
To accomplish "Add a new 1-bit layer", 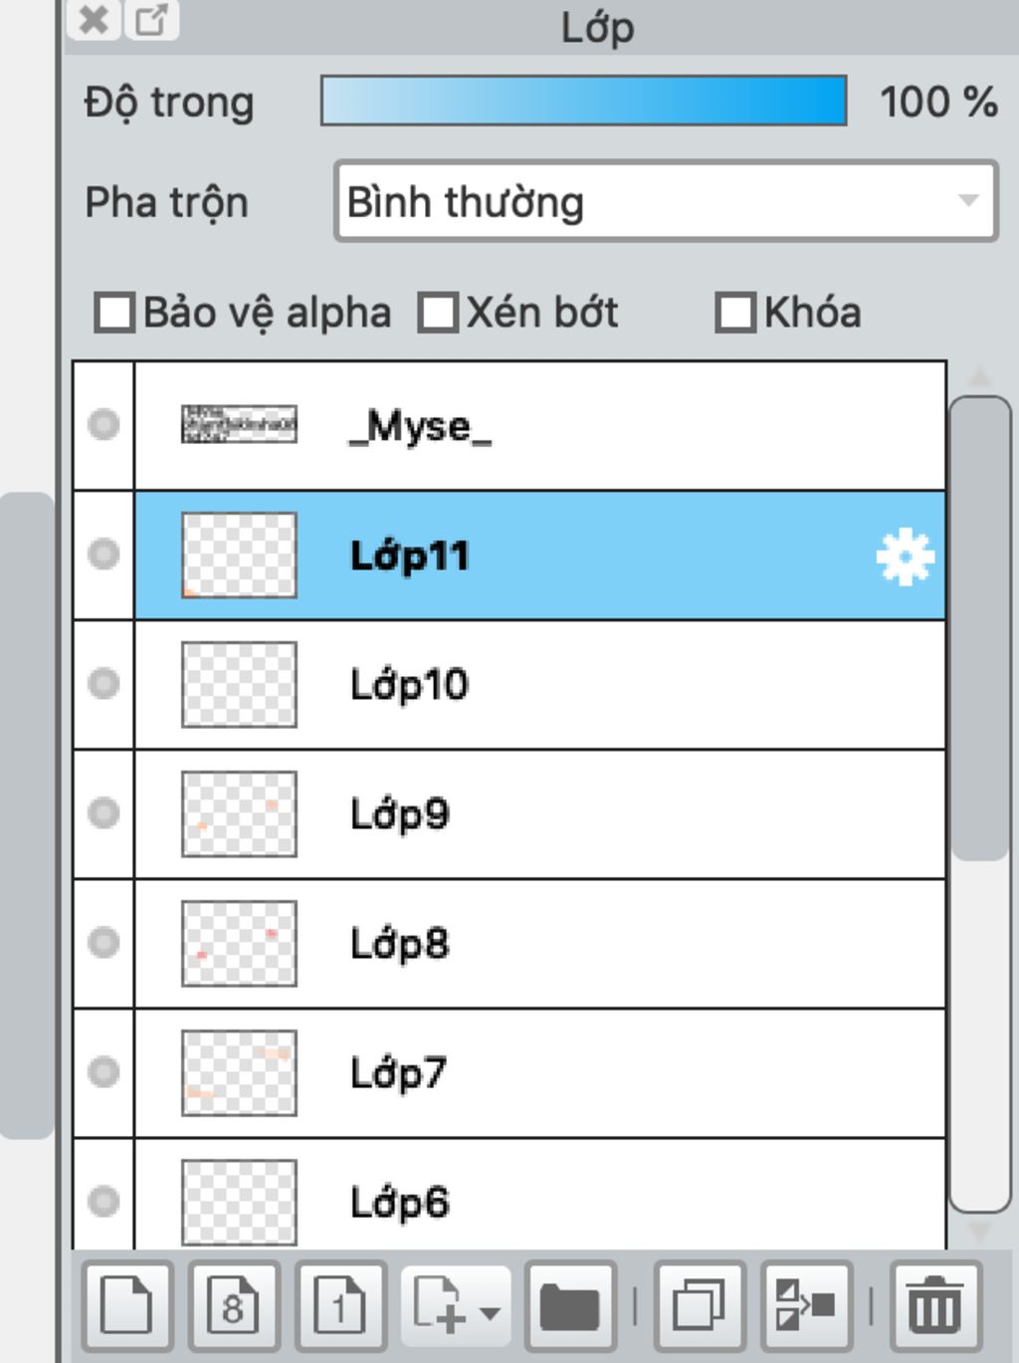I will [340, 1304].
